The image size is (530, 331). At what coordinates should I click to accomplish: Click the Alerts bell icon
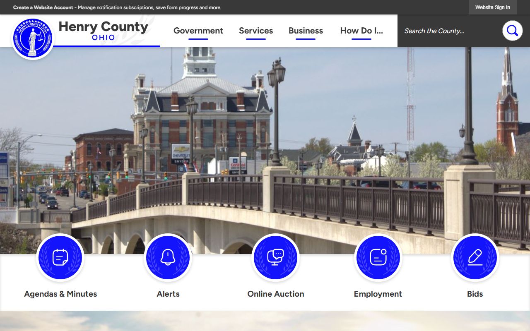pyautogui.click(x=168, y=257)
